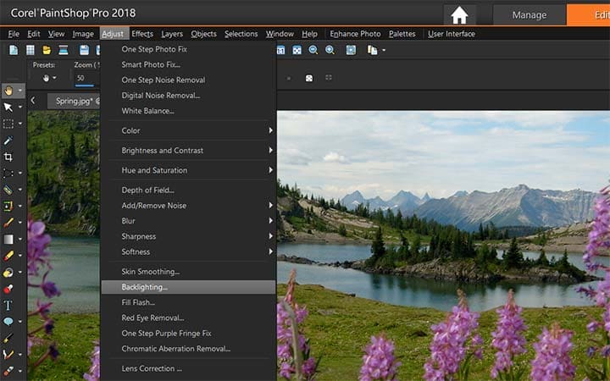Select the Dropper tool
610x381 pixels.
click(x=8, y=140)
